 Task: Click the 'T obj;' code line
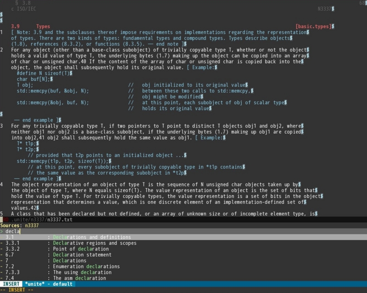25,85
